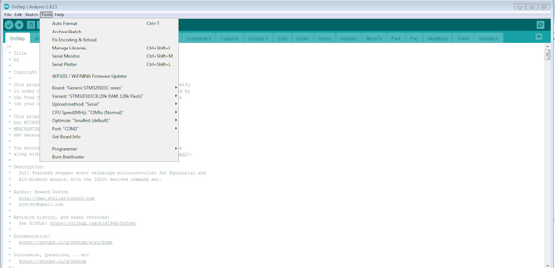Viewport: 555px width, 268px height.
Task: Choose Auto Format from Tools menu
Action: click(109, 23)
